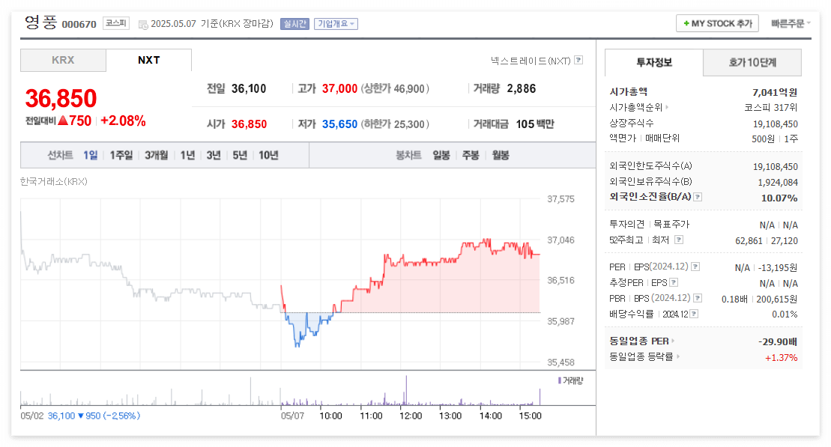Open the 기업개요 dropdown
This screenshot has width=831, height=447.
tap(337, 23)
